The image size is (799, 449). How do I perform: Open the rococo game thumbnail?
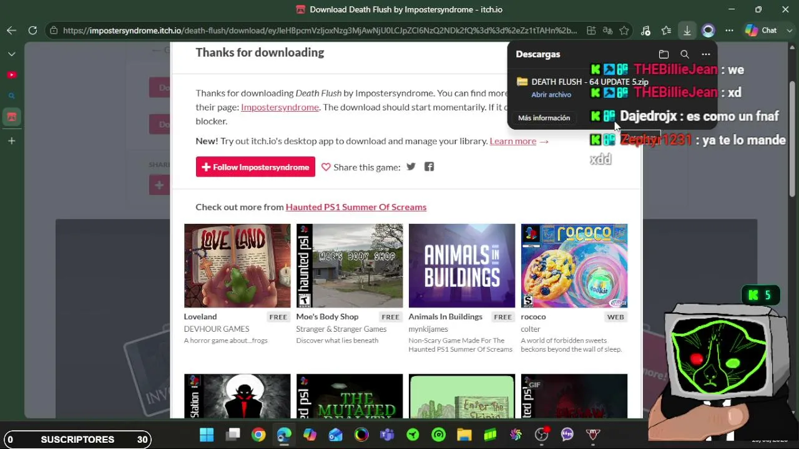point(574,266)
